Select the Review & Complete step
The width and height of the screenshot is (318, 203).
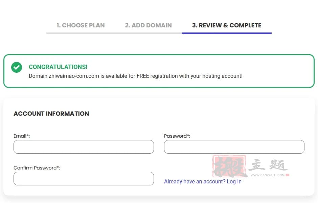[227, 25]
